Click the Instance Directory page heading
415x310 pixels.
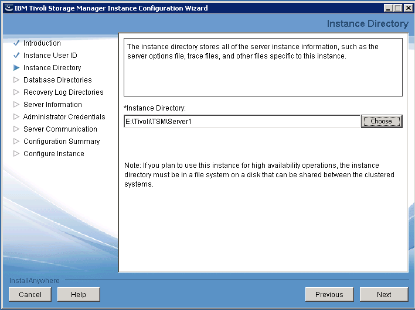(368, 23)
